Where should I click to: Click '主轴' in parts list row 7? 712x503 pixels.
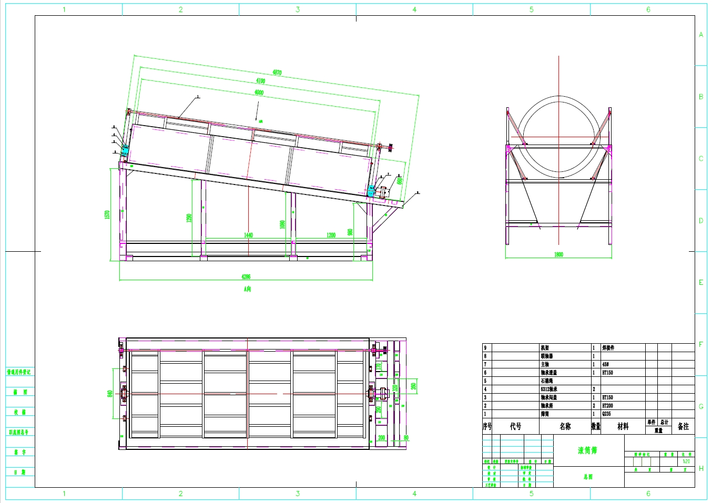click(x=545, y=364)
